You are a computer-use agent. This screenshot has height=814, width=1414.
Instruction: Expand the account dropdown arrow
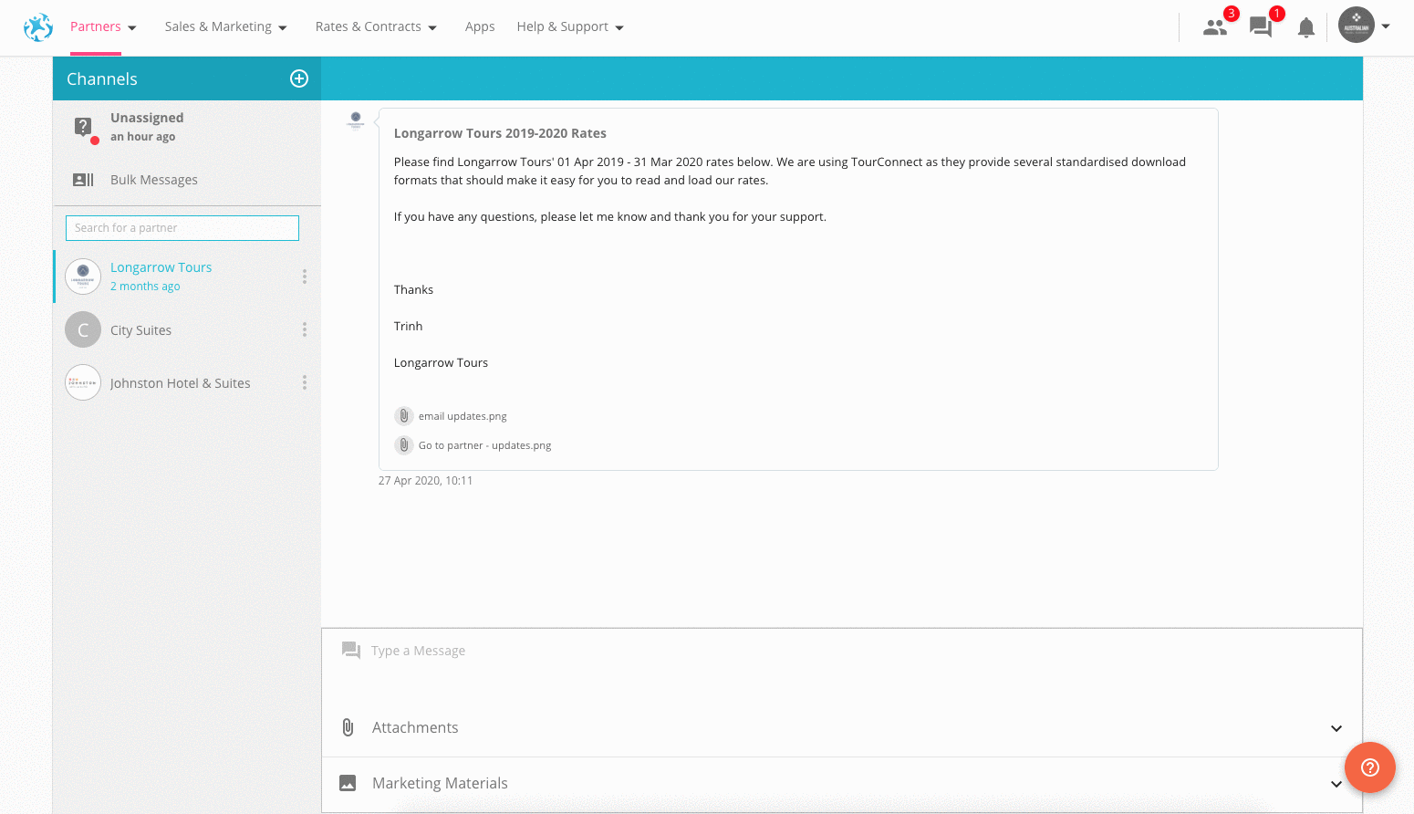coord(1386,26)
